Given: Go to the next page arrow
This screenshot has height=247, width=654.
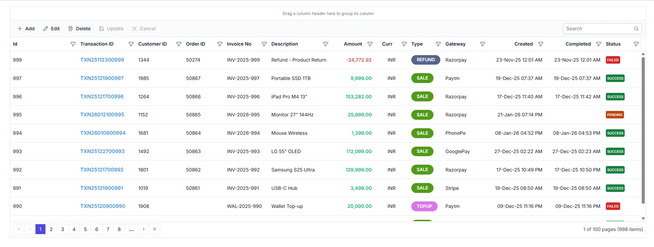Looking at the screenshot, I should (143, 229).
